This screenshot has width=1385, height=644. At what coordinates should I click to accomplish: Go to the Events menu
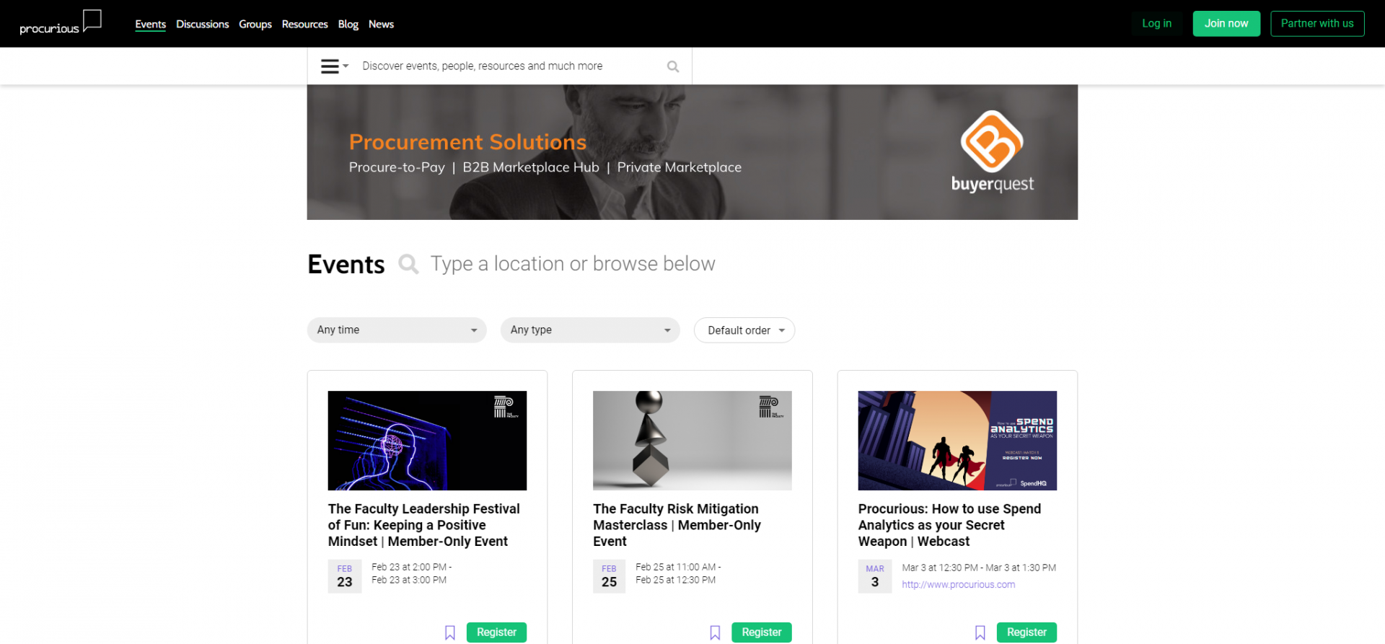coord(151,25)
